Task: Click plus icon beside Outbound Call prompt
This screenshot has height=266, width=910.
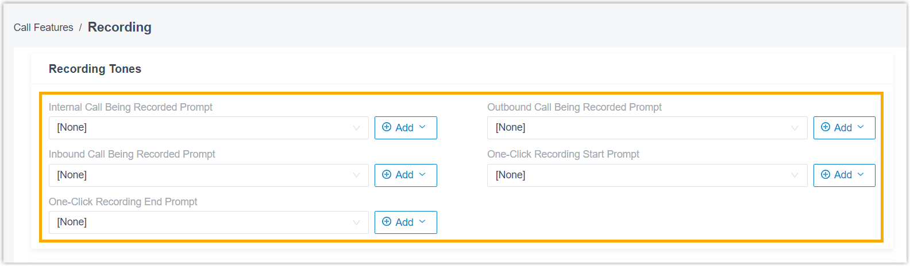Action: [x=826, y=127]
